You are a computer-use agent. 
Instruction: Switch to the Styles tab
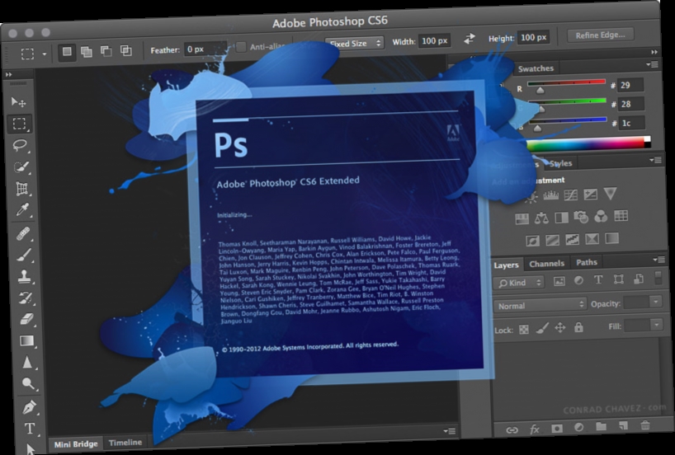click(560, 163)
